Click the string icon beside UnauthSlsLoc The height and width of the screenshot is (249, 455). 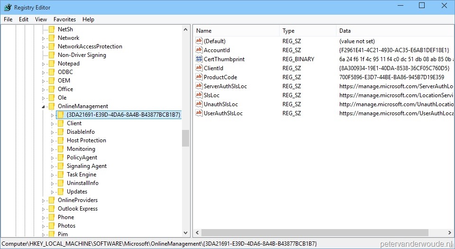coord(199,104)
